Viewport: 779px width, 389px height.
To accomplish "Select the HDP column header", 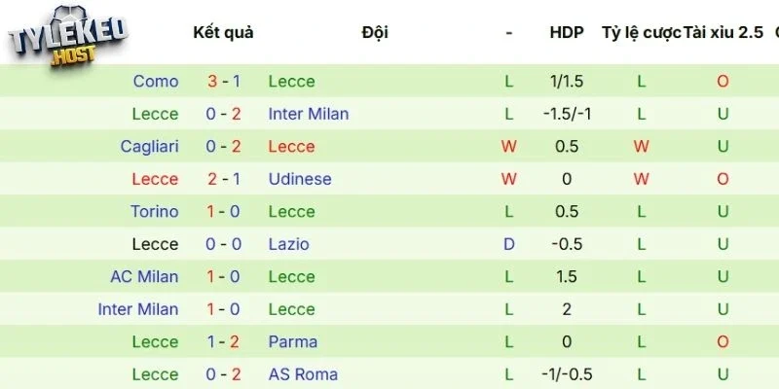I will (566, 32).
